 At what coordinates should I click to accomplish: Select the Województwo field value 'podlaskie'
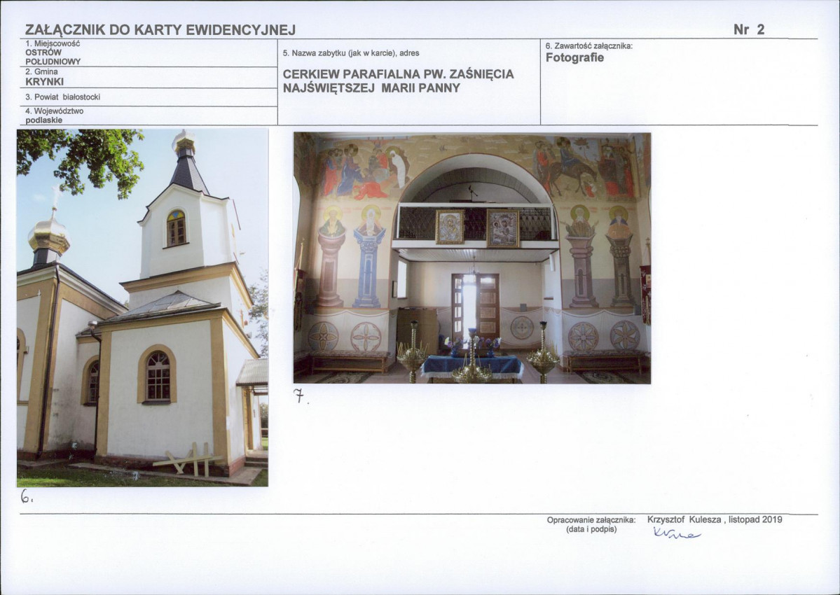[x=44, y=120]
